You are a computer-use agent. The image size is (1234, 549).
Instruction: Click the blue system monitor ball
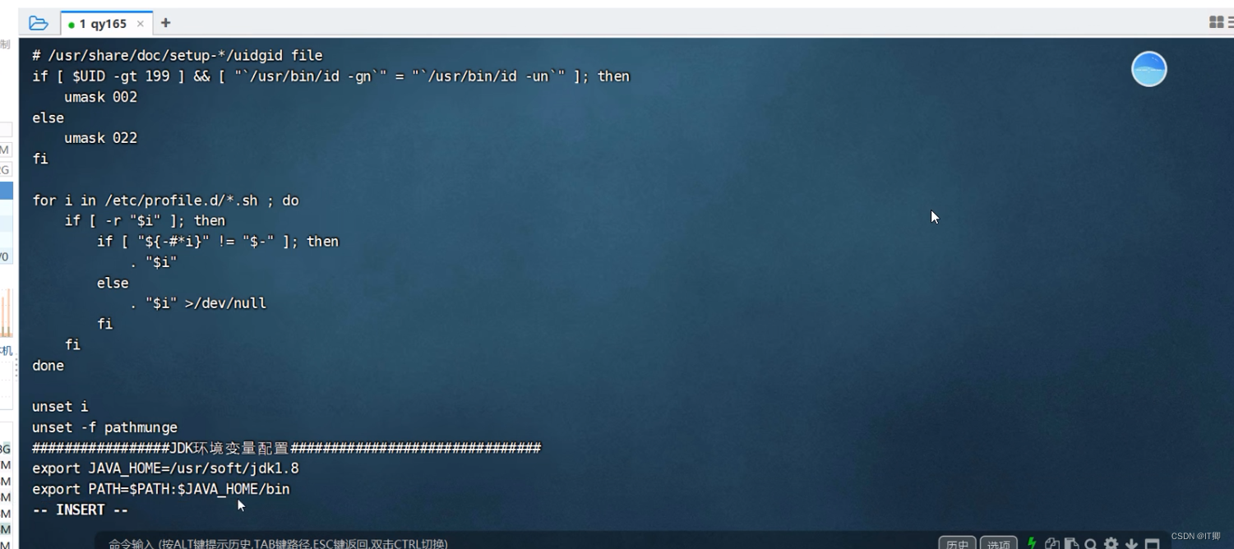(1148, 69)
